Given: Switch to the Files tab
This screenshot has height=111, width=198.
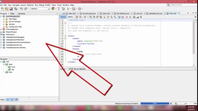Looking at the screenshot, I should [x=12, y=14].
